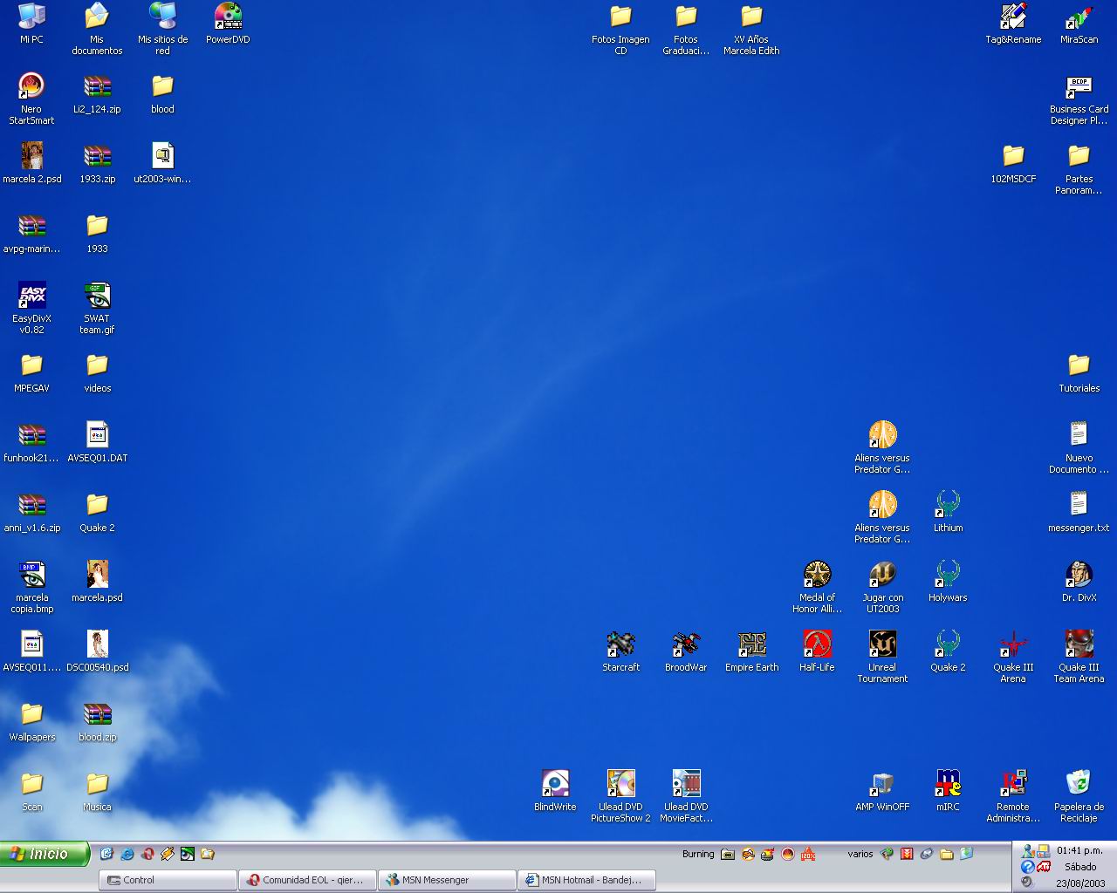This screenshot has width=1117, height=893.
Task: Select the Holywars shortcut icon
Action: click(948, 574)
